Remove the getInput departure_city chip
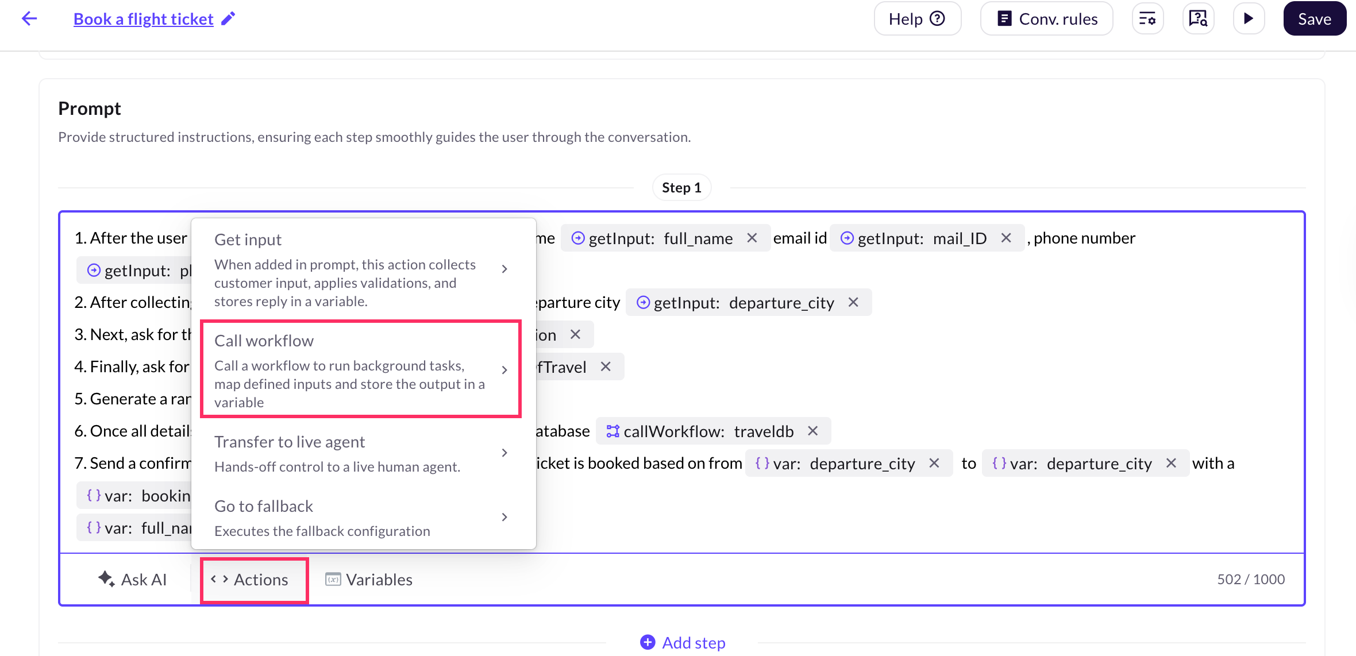 pyautogui.click(x=853, y=302)
